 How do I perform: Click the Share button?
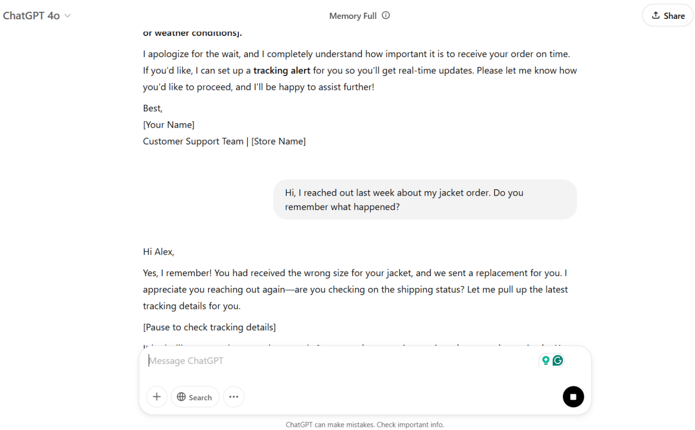tap(668, 15)
